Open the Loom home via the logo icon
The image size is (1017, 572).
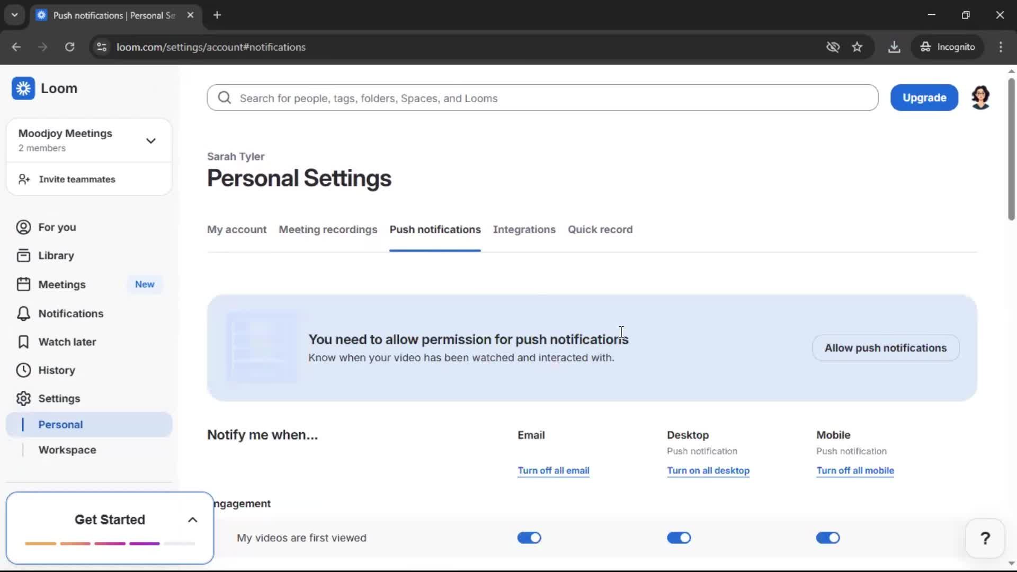pos(23,88)
